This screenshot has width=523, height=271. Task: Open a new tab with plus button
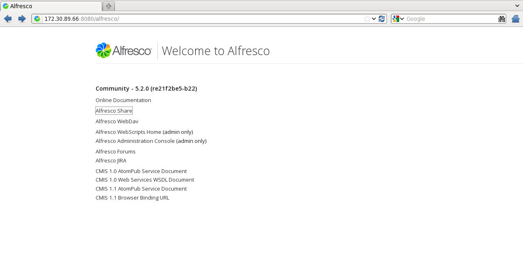click(x=109, y=6)
